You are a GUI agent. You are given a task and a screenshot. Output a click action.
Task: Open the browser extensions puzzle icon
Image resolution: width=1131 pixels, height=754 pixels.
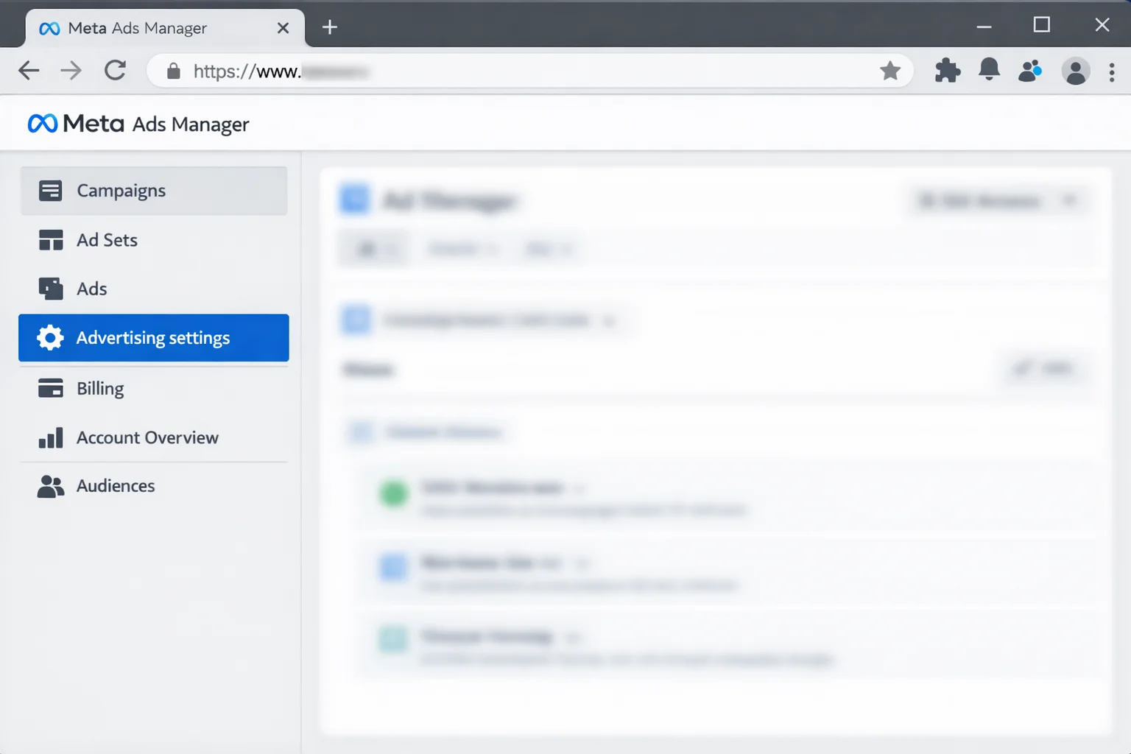(948, 71)
